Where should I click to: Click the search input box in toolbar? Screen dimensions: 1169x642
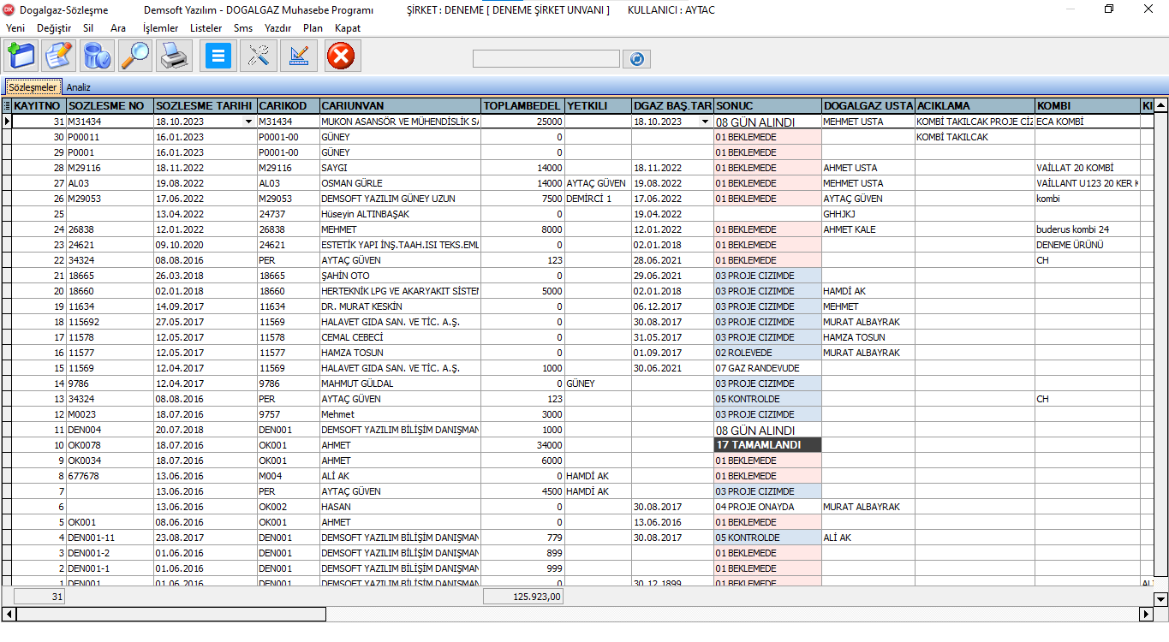click(x=546, y=58)
